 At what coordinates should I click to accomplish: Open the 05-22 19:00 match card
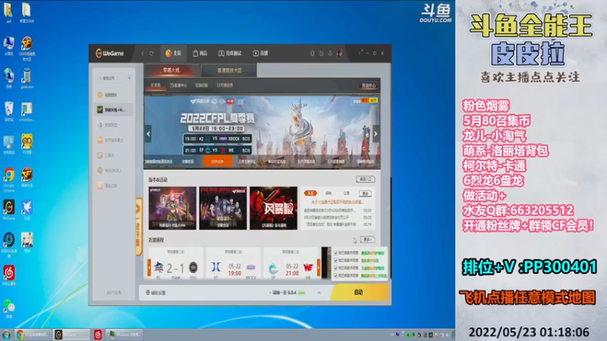(234, 264)
